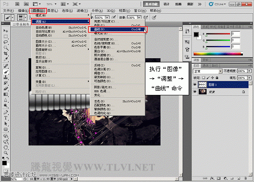Open the CS Live button
Viewport: 254px width, 182px height.
(217, 4)
